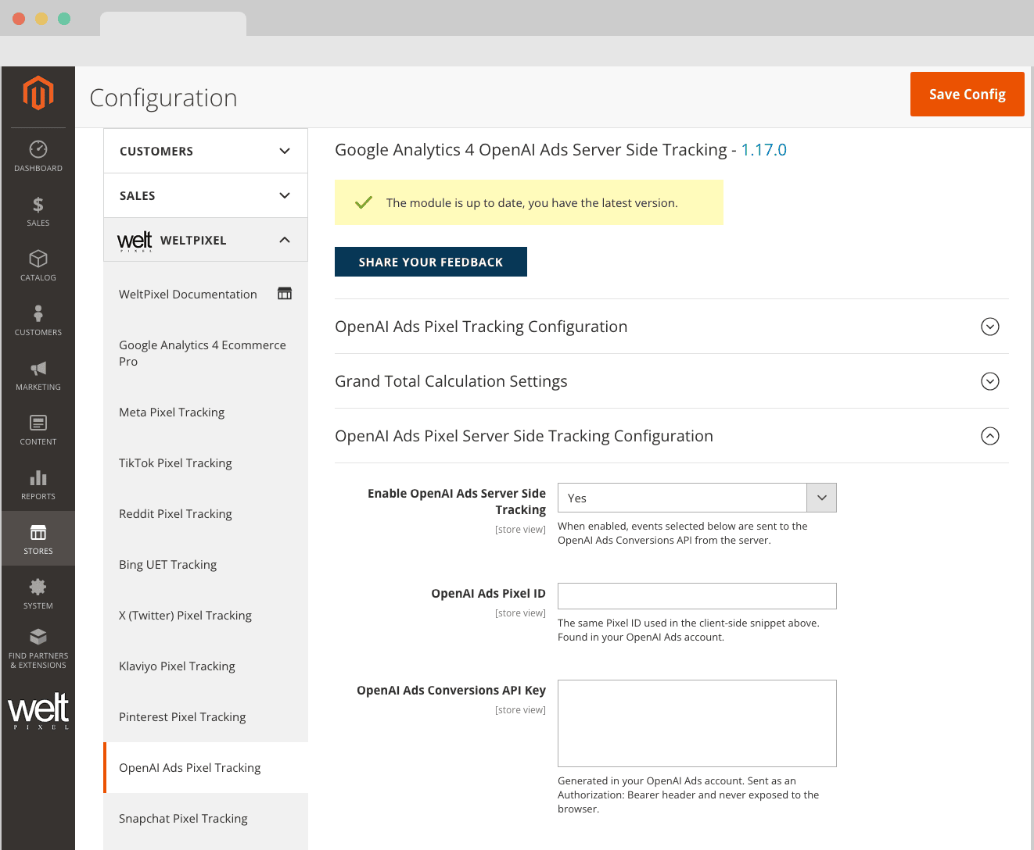Click the OpenAI Ads Pixel ID label
The height and width of the screenshot is (850, 1034).
coord(488,594)
